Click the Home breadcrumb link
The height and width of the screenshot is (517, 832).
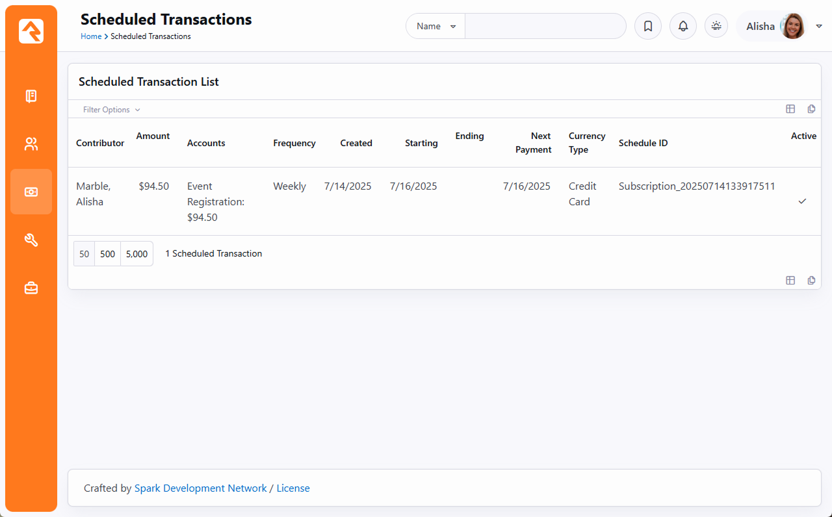tap(91, 36)
